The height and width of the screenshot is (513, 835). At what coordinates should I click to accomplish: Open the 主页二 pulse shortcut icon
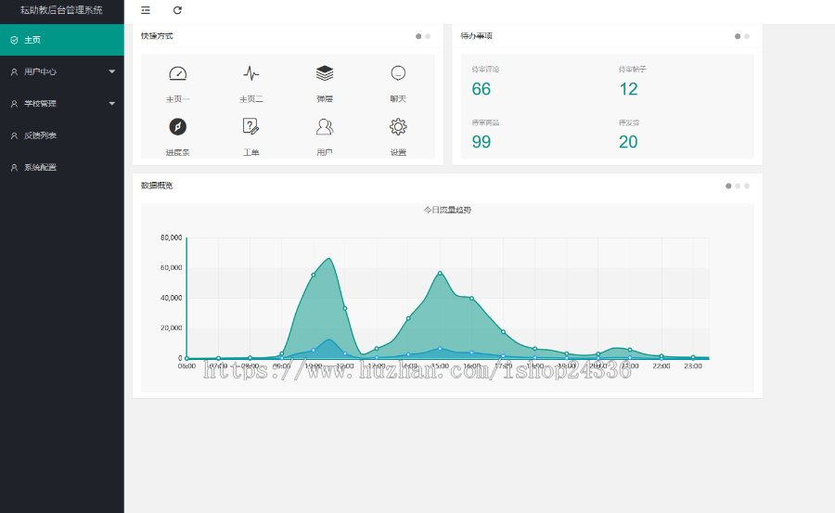tap(251, 73)
